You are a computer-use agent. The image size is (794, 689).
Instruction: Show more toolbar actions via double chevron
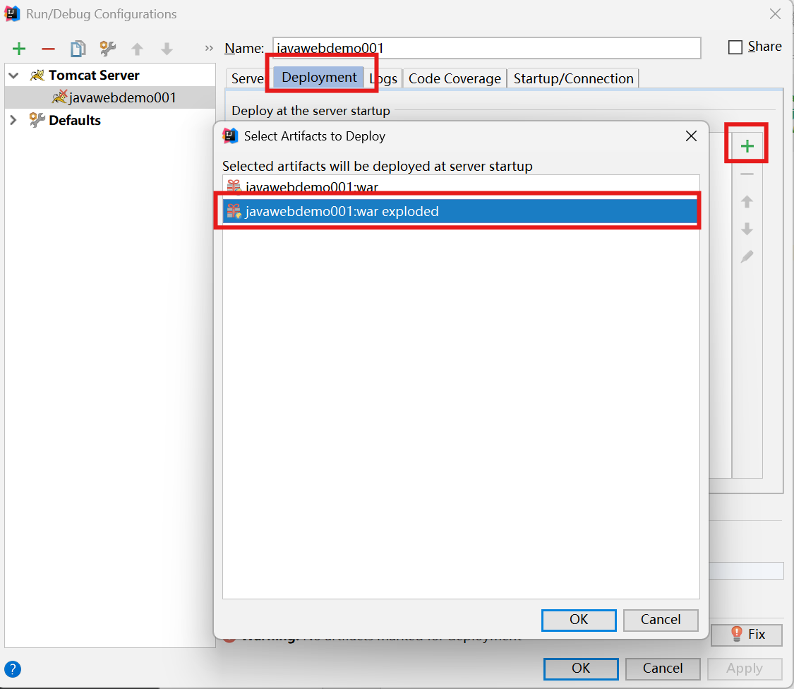click(209, 49)
